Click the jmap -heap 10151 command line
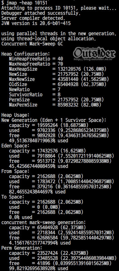The height and width of the screenshot is (271, 119). [x=25, y=3]
